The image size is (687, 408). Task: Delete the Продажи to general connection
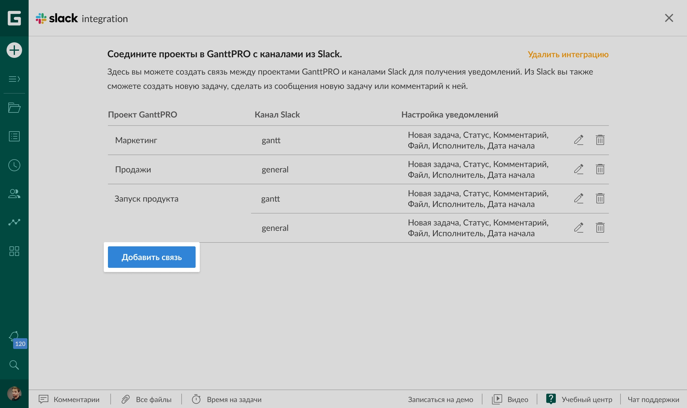(601, 169)
